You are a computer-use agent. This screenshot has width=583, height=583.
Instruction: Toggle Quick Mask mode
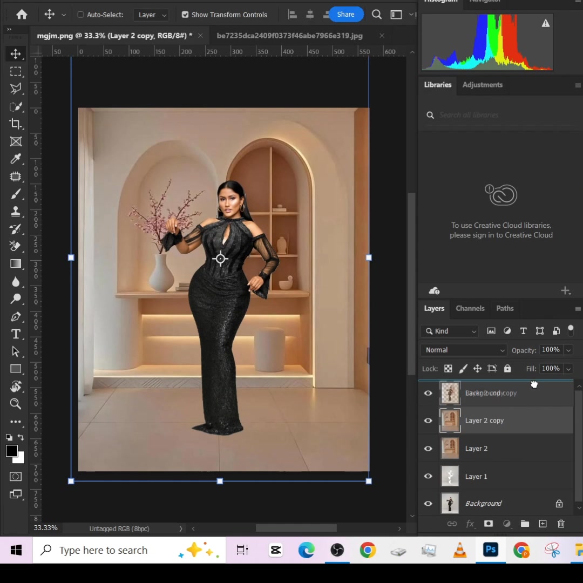(x=16, y=477)
